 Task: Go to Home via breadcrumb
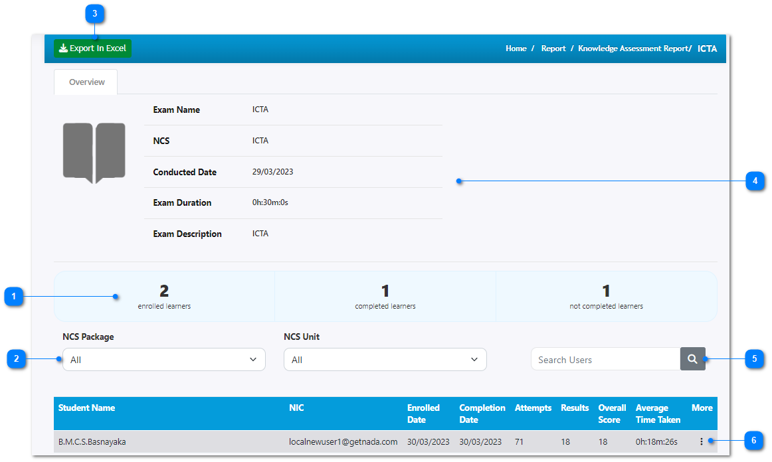(x=516, y=48)
